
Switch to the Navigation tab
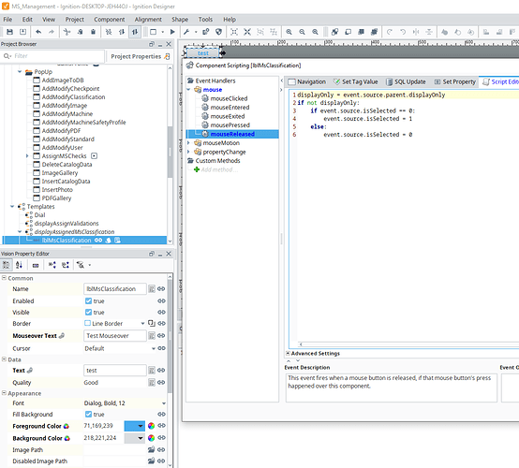coord(307,81)
